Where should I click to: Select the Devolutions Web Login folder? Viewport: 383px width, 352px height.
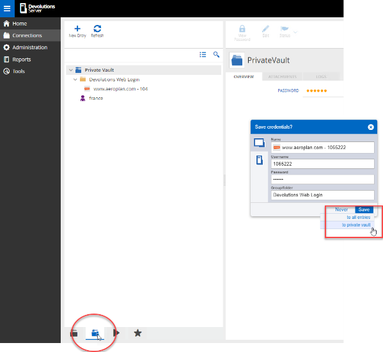click(114, 79)
